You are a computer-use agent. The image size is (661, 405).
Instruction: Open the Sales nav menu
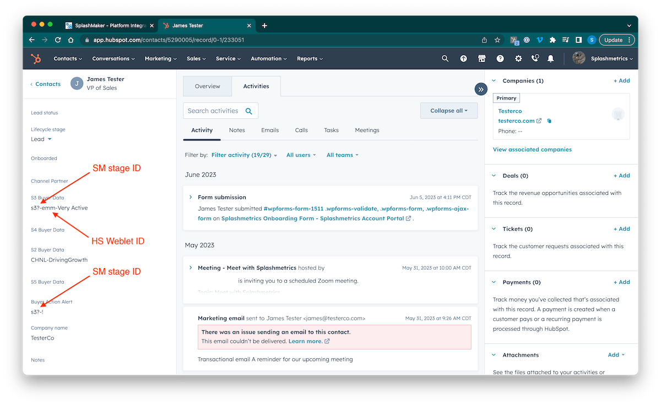coord(196,58)
